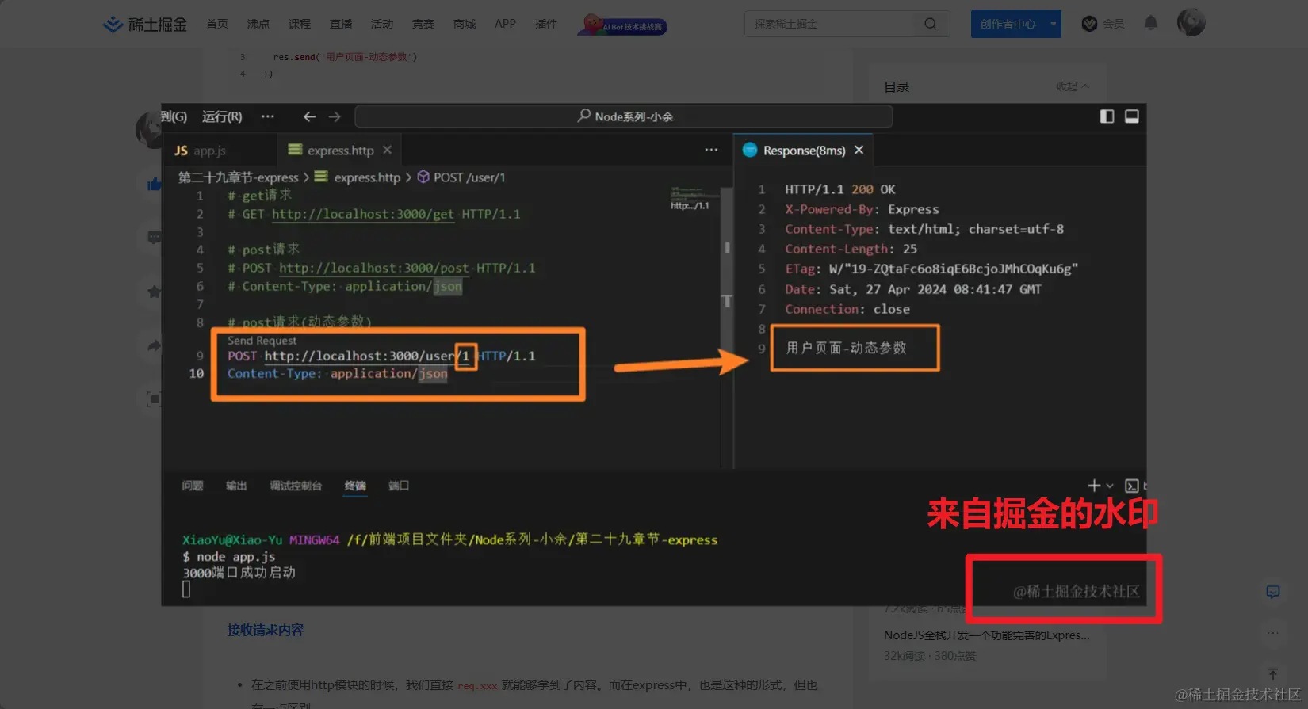This screenshot has height=709, width=1308.
Task: Open the 活动 nav item
Action: pos(382,24)
